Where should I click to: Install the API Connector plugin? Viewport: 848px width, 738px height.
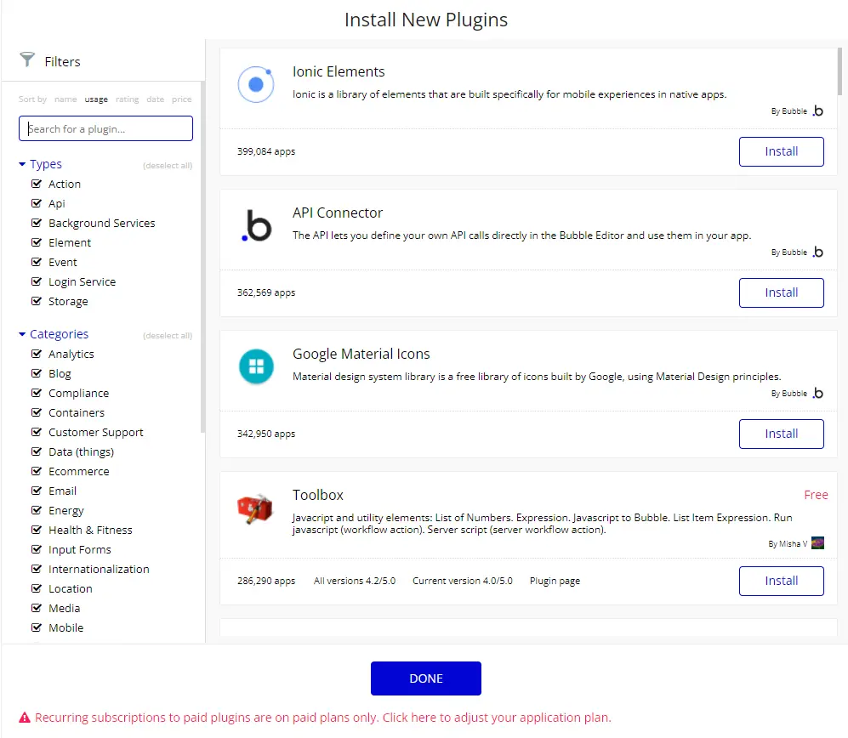[781, 292]
